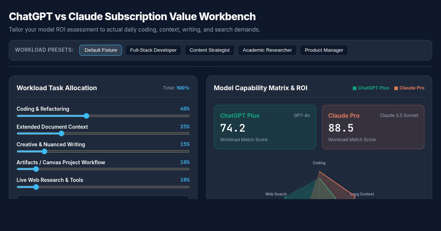Click the 25% Extended Document Context value

185,127
